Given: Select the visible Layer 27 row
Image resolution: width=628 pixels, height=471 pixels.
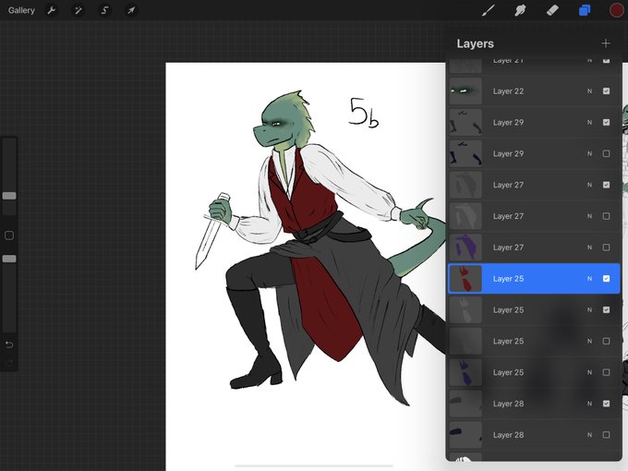Looking at the screenshot, I should pyautogui.click(x=534, y=185).
